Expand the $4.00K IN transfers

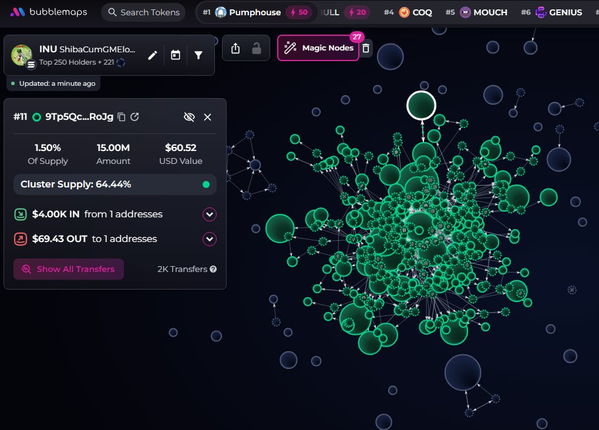210,214
